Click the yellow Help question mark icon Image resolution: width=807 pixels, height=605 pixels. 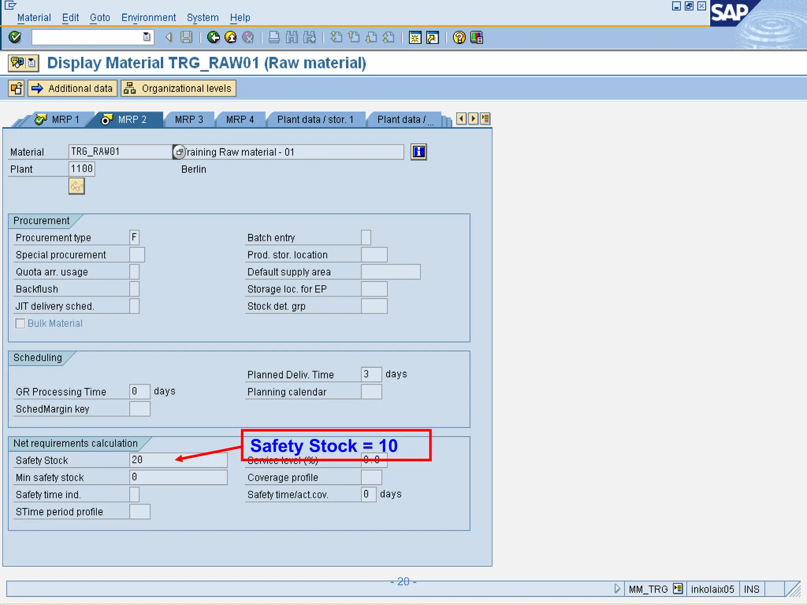pos(459,37)
